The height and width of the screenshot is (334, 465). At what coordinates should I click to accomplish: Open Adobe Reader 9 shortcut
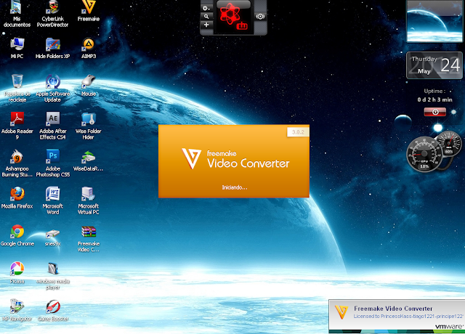[x=17, y=126]
